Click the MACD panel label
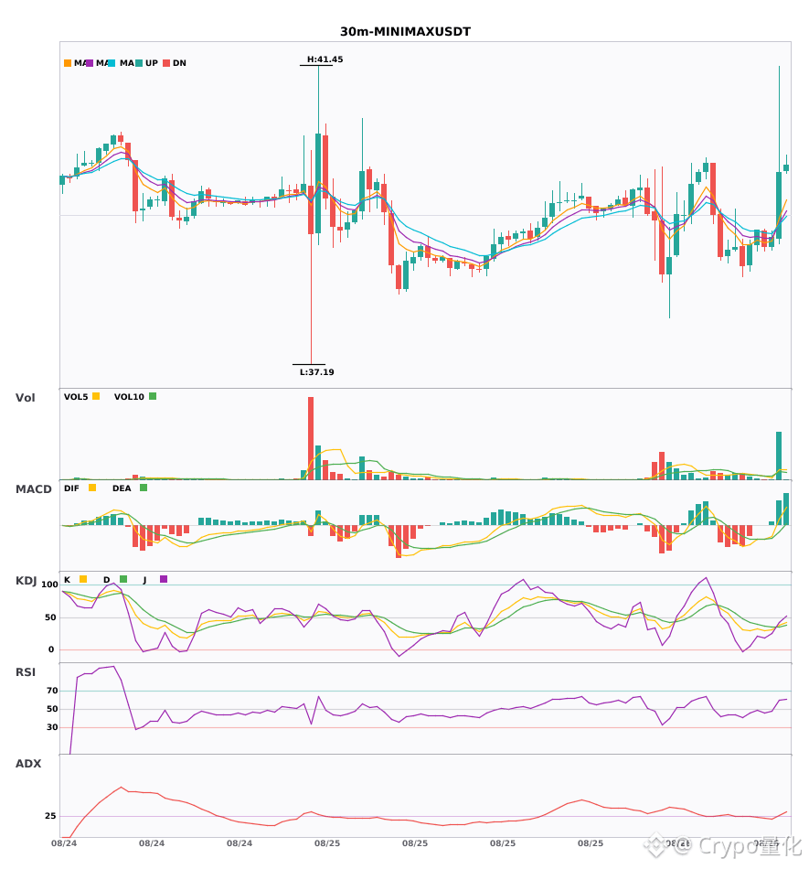The height and width of the screenshot is (869, 809). pyautogui.click(x=33, y=489)
